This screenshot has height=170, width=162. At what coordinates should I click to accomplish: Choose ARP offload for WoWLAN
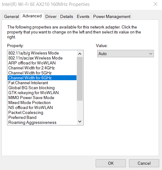(x=42, y=63)
